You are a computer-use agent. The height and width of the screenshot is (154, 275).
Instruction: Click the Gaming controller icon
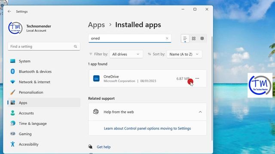tap(12, 134)
